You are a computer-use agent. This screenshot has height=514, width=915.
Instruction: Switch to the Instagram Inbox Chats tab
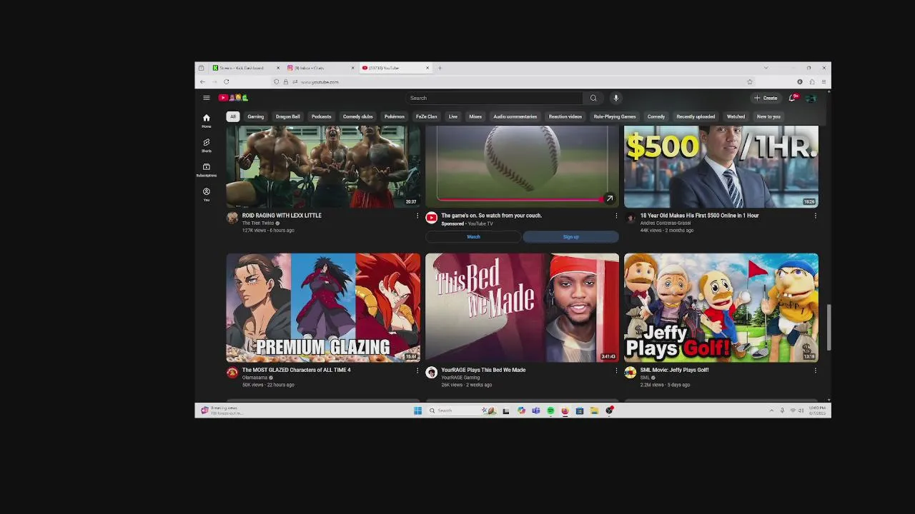(x=320, y=68)
